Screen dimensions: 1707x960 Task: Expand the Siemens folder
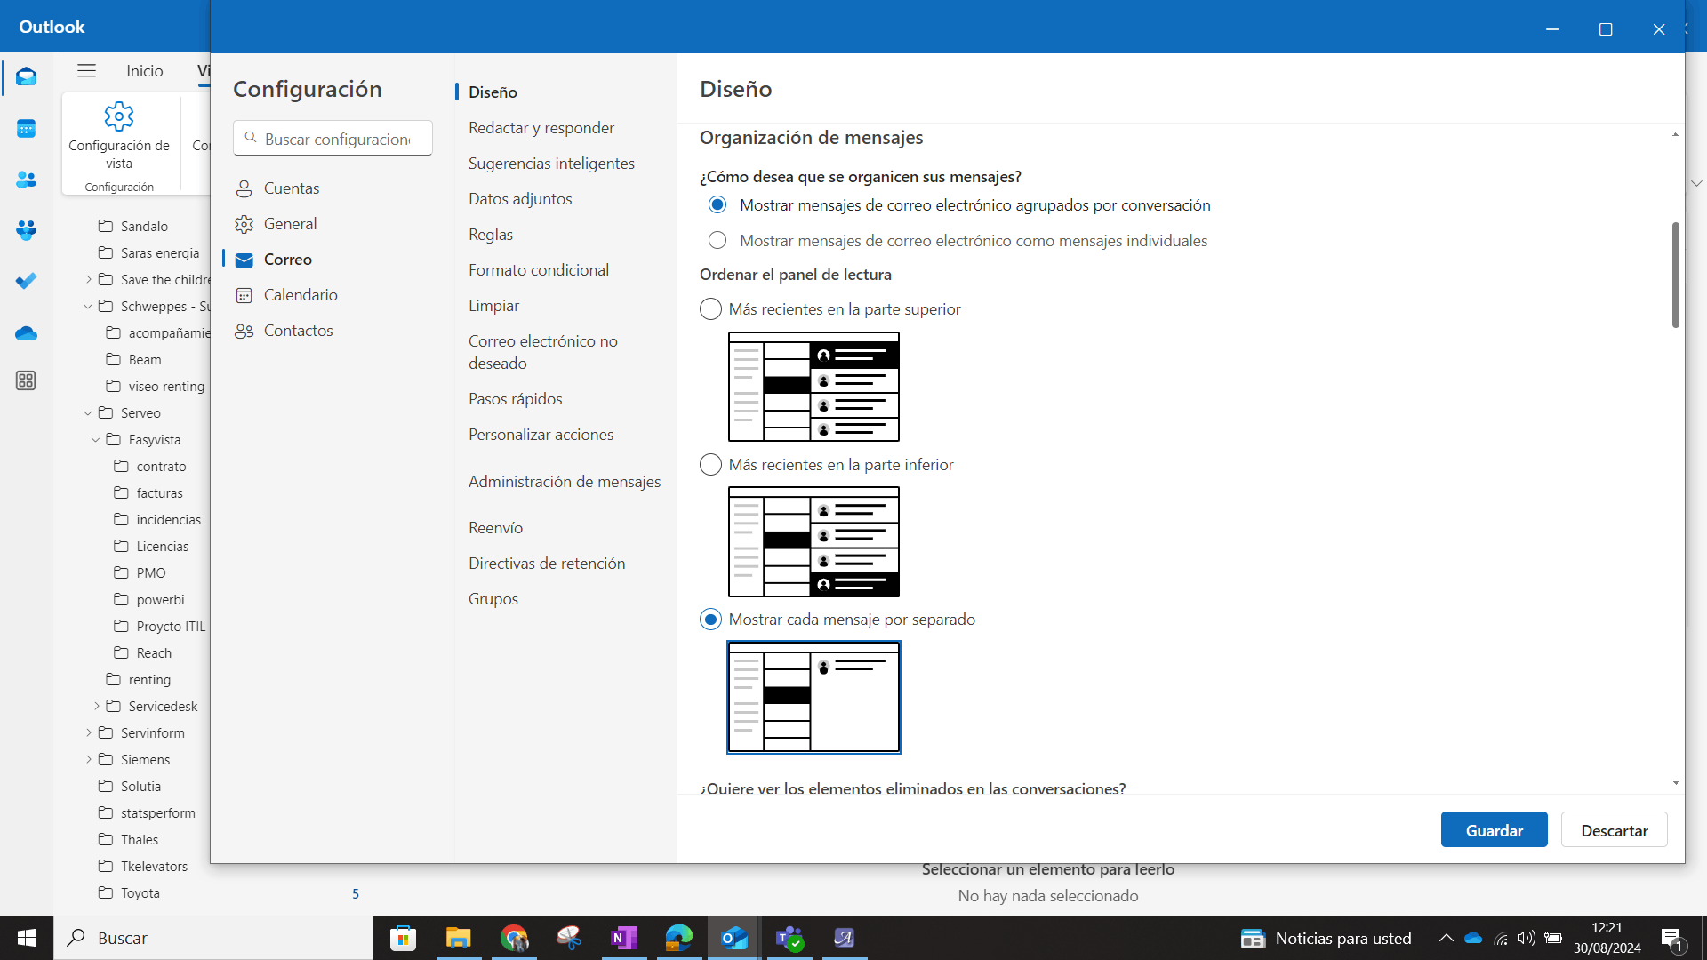[89, 759]
